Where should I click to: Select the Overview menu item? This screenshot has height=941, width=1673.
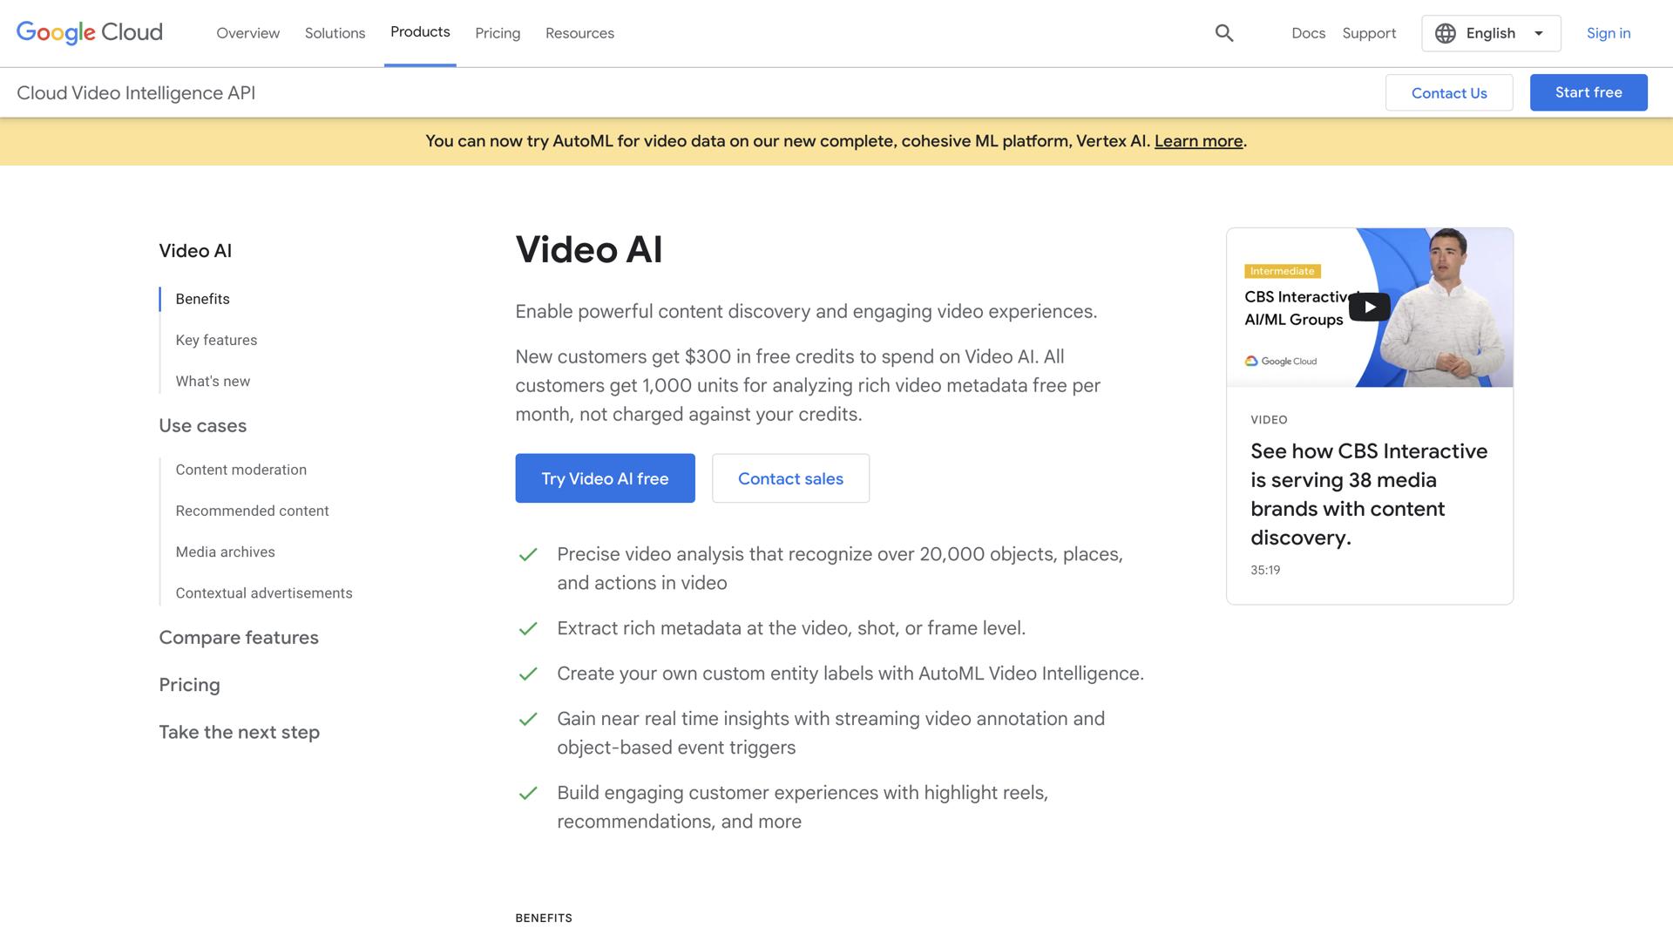[x=247, y=33]
